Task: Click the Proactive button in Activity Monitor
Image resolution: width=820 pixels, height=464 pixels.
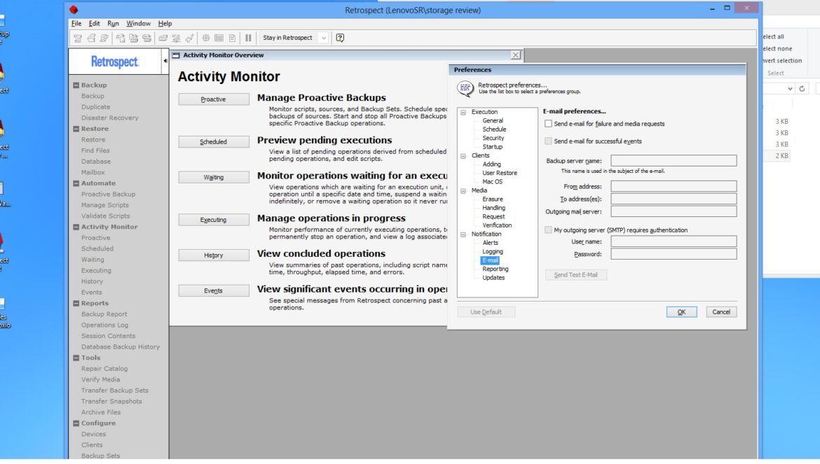Action: [x=213, y=99]
